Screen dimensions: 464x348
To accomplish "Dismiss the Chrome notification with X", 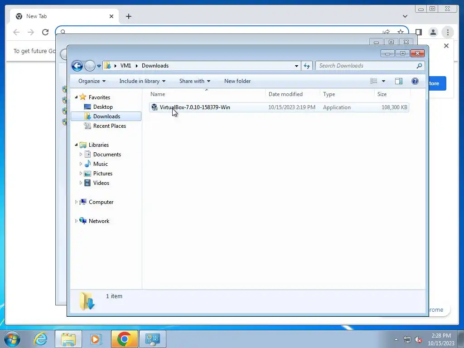I will 446,46.
